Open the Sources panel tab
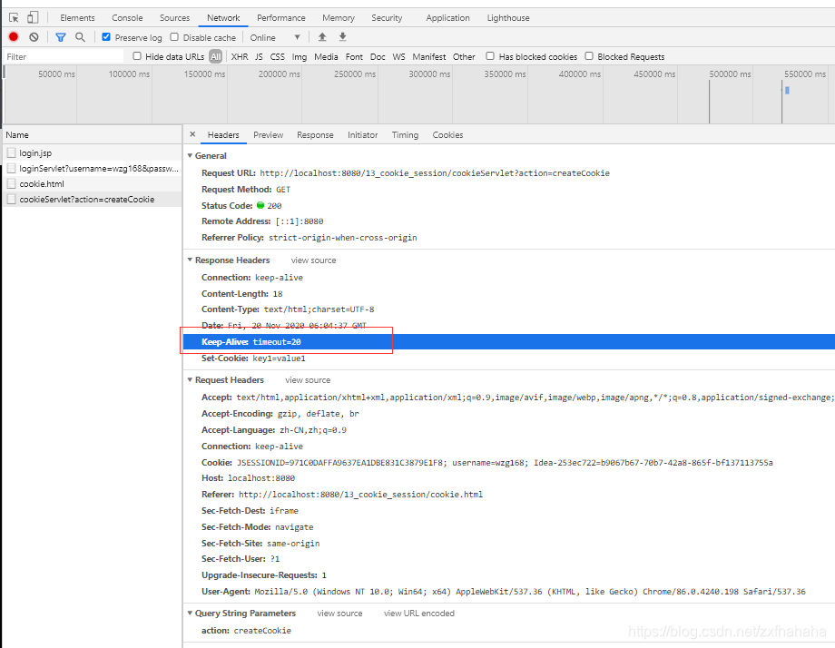The height and width of the screenshot is (648, 835). 174,17
